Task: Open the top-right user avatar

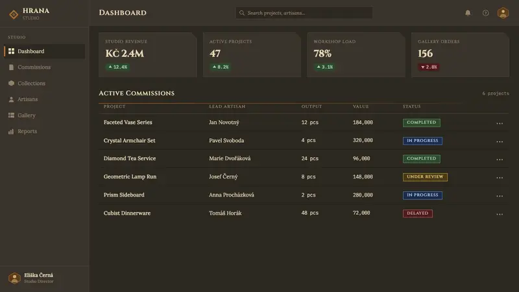Action: [503, 13]
